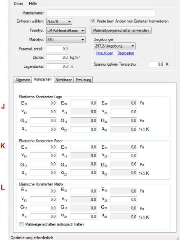The height and width of the screenshot is (240, 180).
Task: Click v12 field in Elastische Konstanten Faser
Action: point(43,156)
